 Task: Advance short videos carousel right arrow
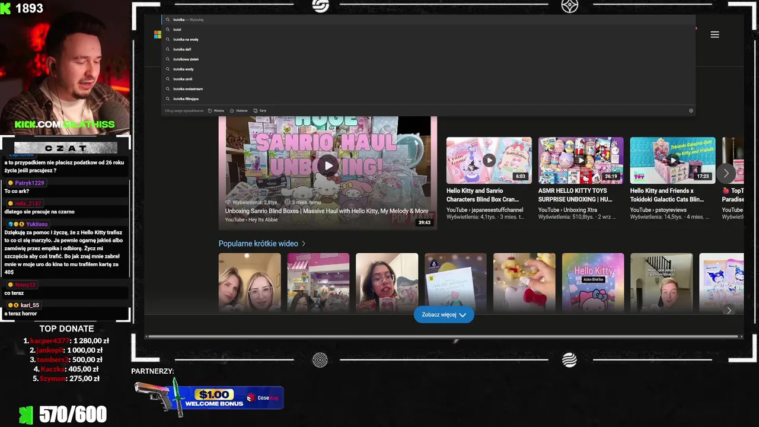click(x=729, y=310)
